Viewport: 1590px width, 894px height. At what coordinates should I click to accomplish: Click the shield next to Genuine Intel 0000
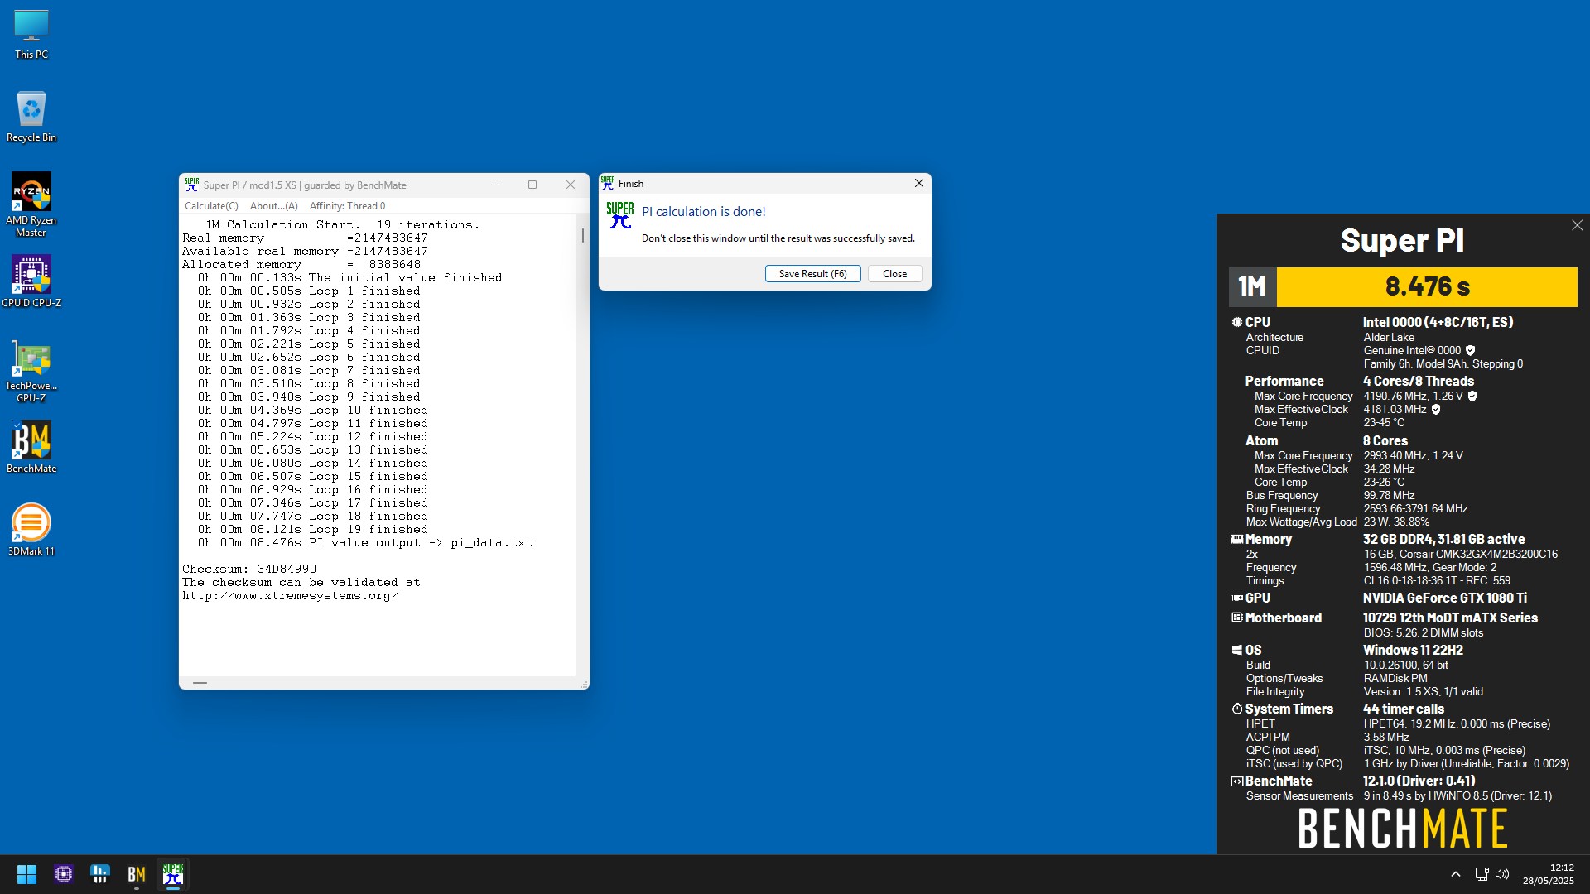coord(1470,351)
